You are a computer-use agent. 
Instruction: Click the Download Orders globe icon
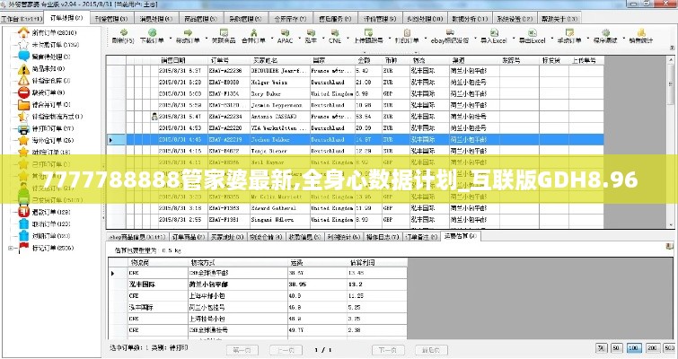pyautogui.click(x=152, y=32)
